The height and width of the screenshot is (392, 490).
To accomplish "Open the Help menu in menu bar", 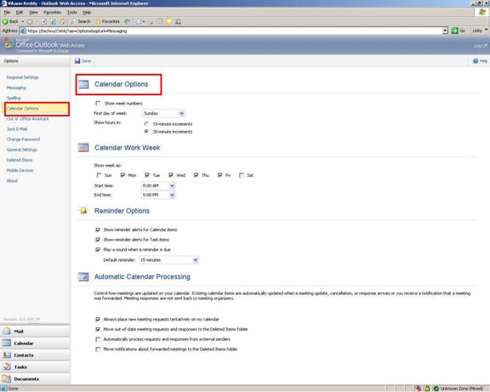I will click(87, 12).
